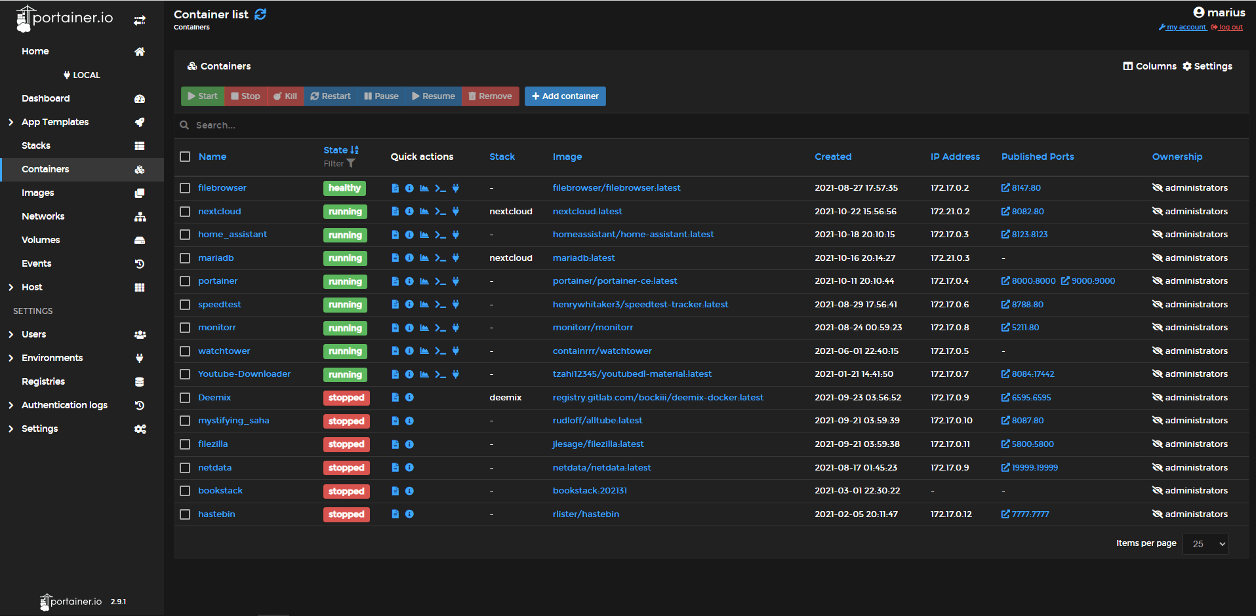Click the Dashboard gauge icon in sidebar

click(x=140, y=99)
